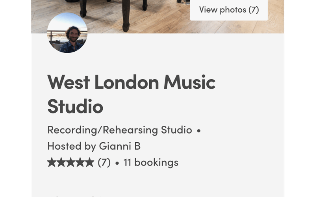
Task: Click the Gianni B host name
Action: (x=120, y=146)
